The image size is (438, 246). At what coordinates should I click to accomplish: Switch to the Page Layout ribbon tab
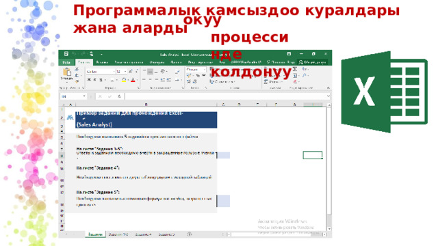(129, 62)
